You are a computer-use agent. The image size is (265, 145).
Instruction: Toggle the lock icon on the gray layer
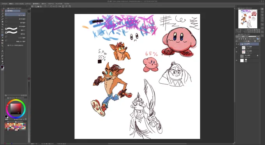coord(257,55)
